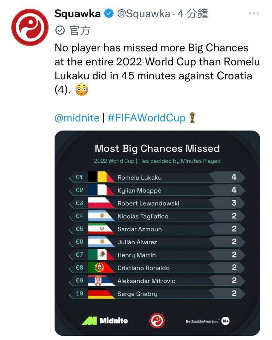This screenshot has height=340, width=272.
Task: Open the three-dot more options menu
Action: pos(253,14)
